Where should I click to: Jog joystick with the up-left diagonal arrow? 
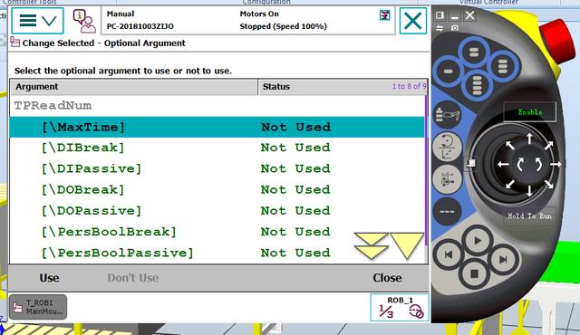[x=510, y=145]
